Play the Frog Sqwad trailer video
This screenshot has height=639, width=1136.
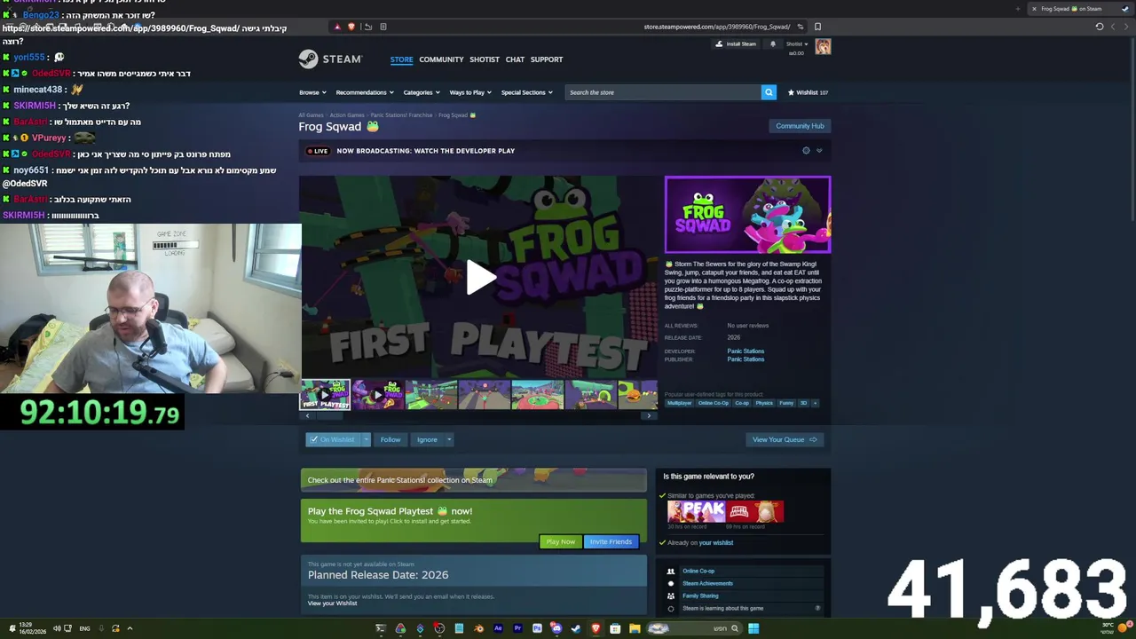pyautogui.click(x=479, y=277)
